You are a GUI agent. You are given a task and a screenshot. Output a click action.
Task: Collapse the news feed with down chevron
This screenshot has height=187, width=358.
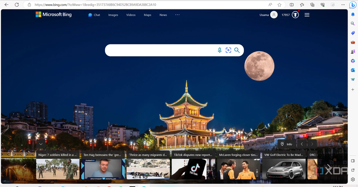(x=41, y=144)
